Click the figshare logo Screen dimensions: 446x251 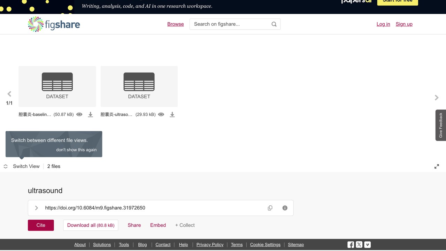54,24
